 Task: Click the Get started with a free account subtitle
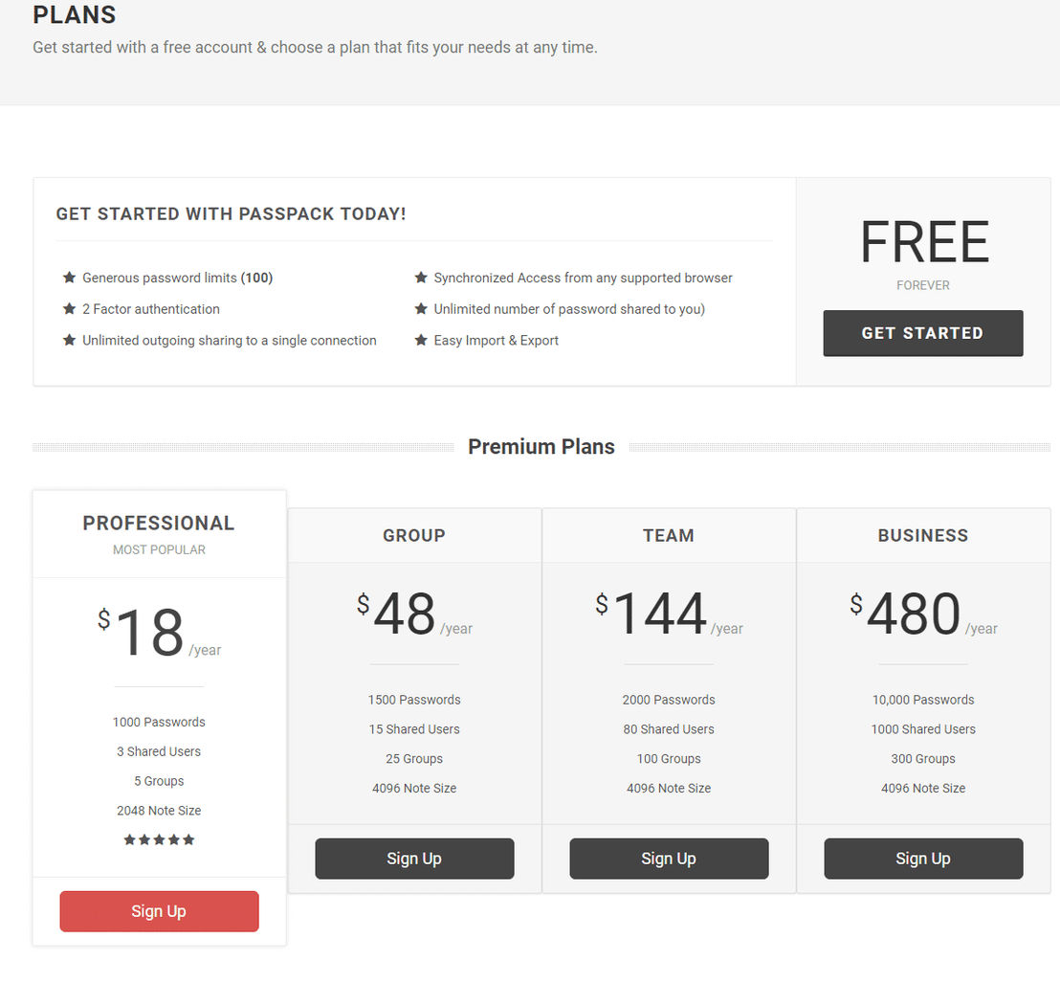click(315, 47)
